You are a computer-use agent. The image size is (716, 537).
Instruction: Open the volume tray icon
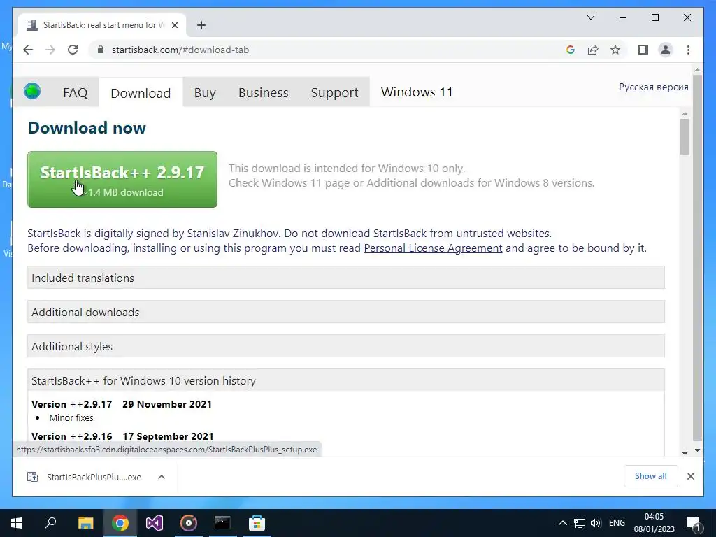(596, 523)
